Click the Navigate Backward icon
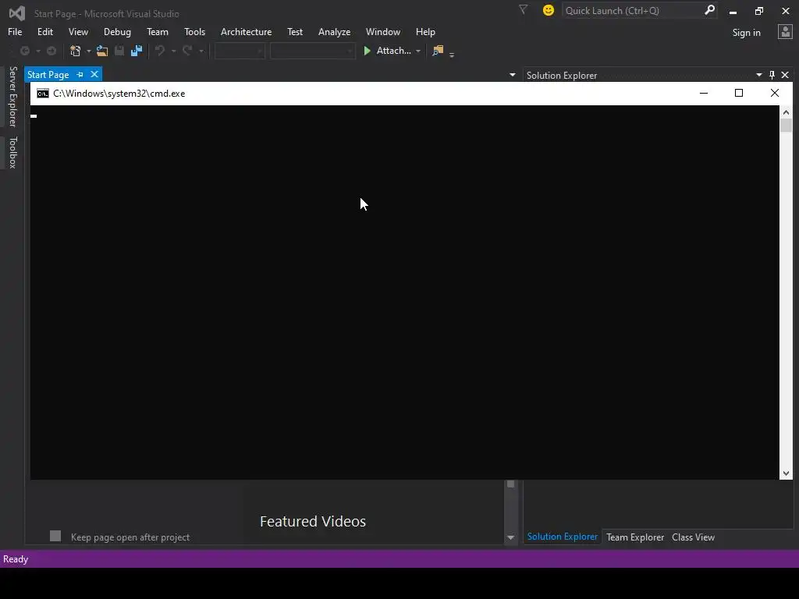Image resolution: width=799 pixels, height=599 pixels. tap(24, 51)
